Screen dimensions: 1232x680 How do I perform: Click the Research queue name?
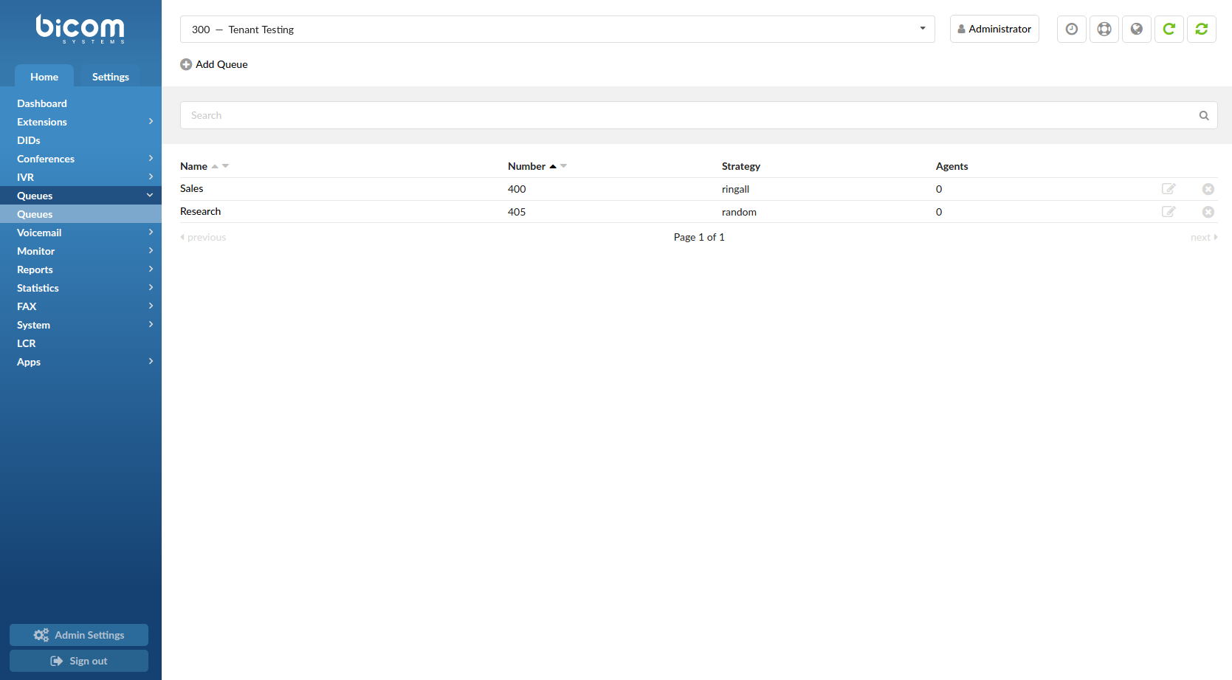coord(200,212)
